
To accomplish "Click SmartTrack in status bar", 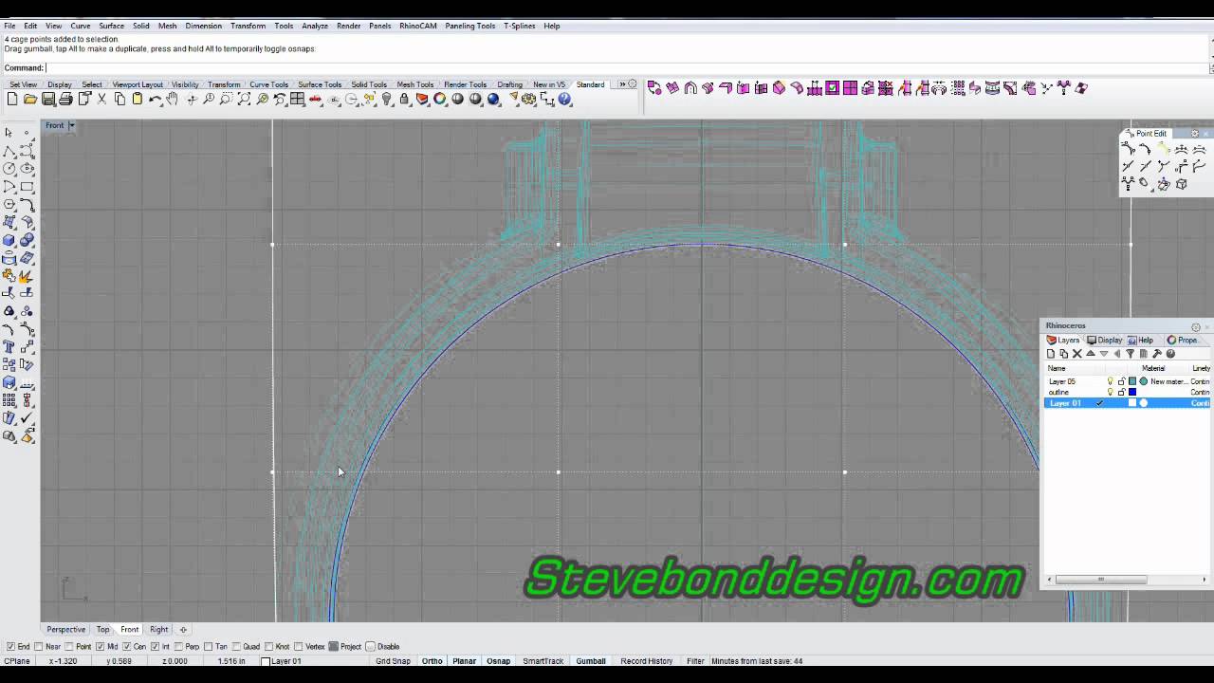I will pyautogui.click(x=543, y=661).
